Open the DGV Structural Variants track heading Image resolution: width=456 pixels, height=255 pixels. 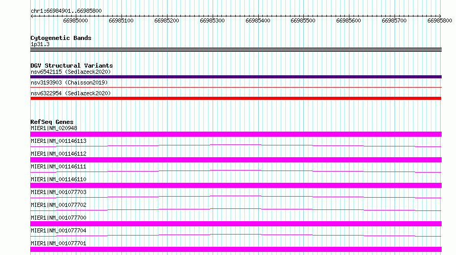pyautogui.click(x=72, y=66)
